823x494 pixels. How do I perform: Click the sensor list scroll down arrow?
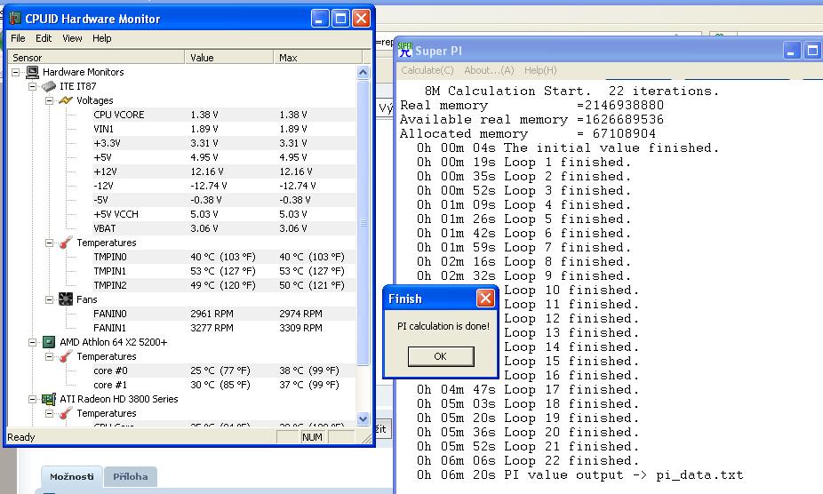tap(364, 418)
